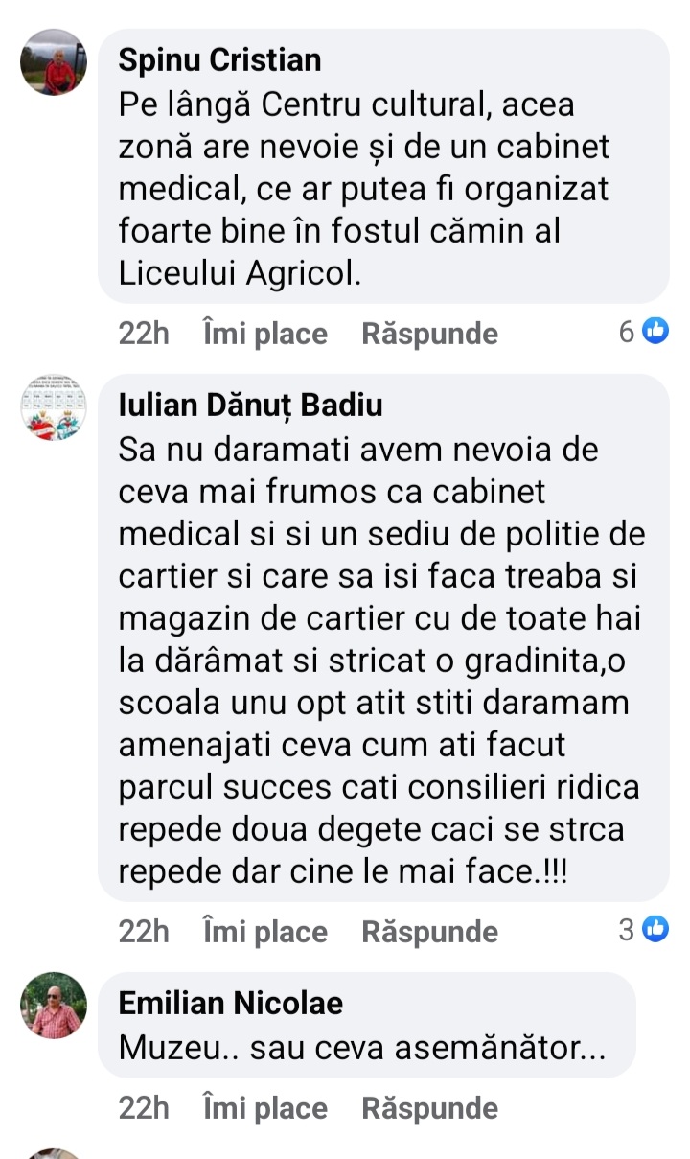
Task: Tap 'Îmi place' under Emilian Nicolae's comment
Action: pos(265,1108)
